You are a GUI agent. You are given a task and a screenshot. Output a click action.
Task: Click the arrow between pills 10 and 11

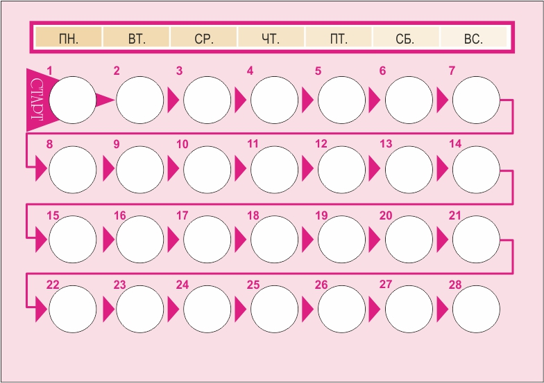240,170
